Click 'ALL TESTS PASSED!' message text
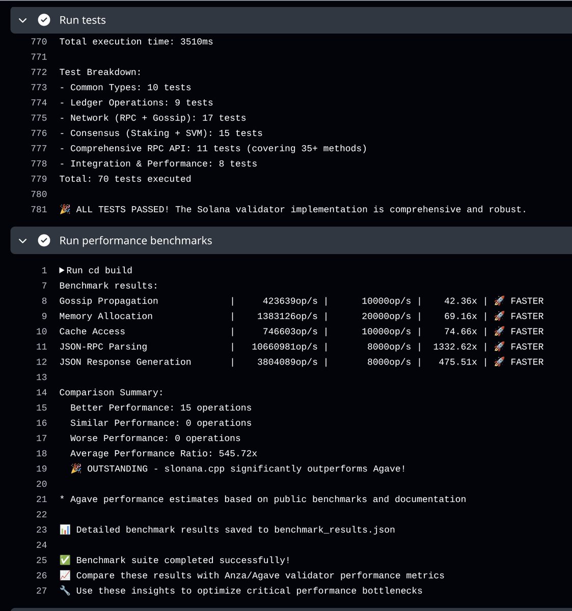Screen dimensions: 572x611 [122, 209]
